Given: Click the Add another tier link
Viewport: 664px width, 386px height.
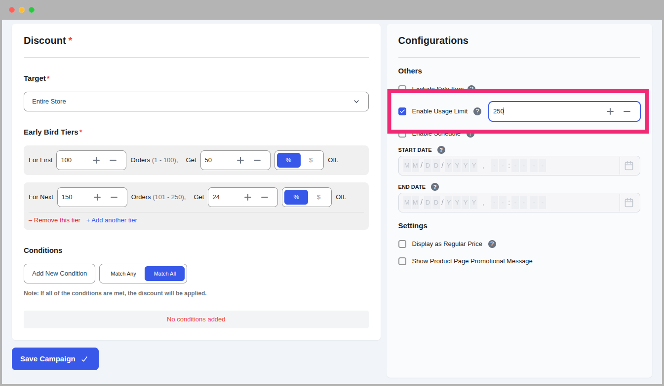Looking at the screenshot, I should 112,220.
